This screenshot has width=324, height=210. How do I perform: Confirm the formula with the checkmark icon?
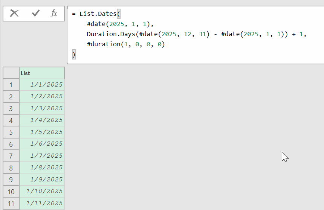pyautogui.click(x=36, y=13)
